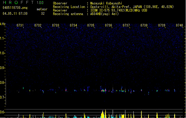Click the Receiving Location label

69,7
